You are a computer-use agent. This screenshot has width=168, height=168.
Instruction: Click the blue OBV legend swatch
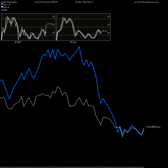2,10
